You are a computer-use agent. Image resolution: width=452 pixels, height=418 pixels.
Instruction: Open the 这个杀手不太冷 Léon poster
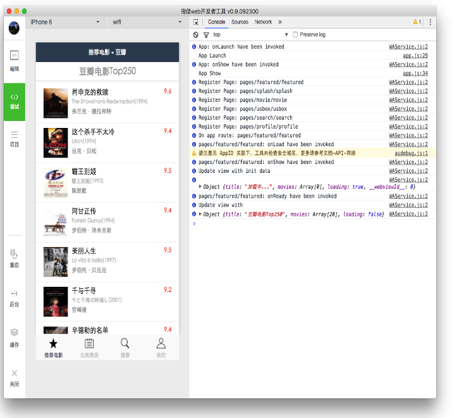[x=56, y=142]
